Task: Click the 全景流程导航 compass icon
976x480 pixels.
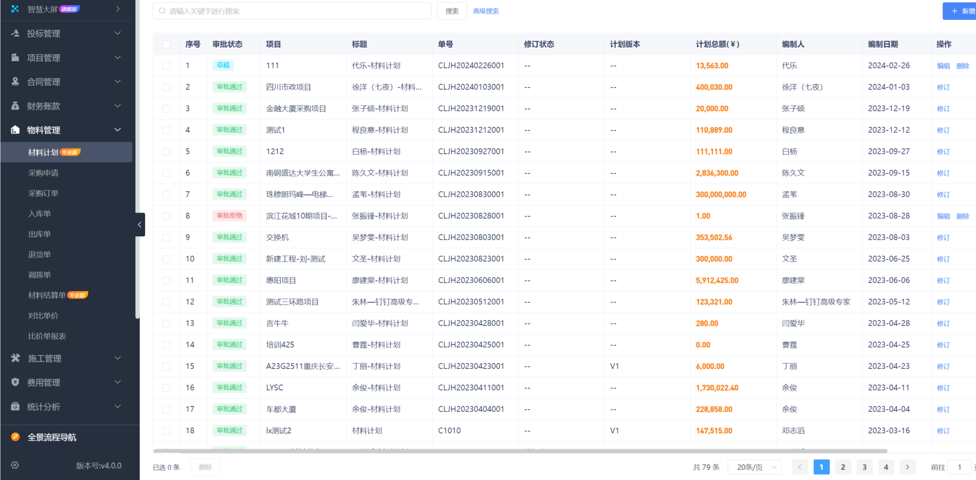Action: click(15, 437)
